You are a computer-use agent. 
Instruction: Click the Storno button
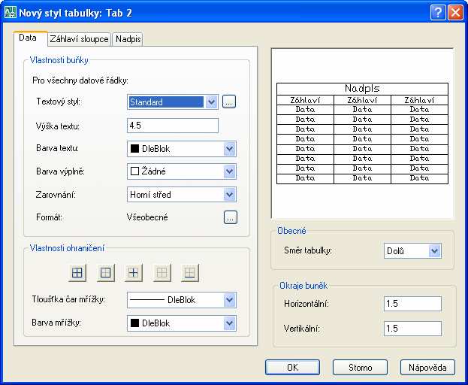360,368
